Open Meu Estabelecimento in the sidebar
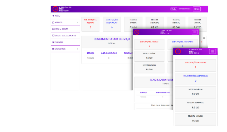 [65, 36]
